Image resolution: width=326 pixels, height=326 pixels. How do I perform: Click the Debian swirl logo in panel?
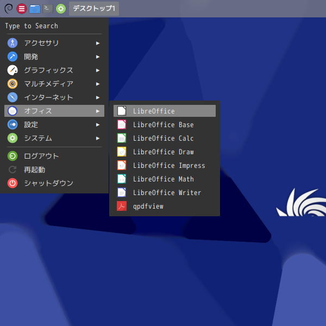click(x=9, y=9)
